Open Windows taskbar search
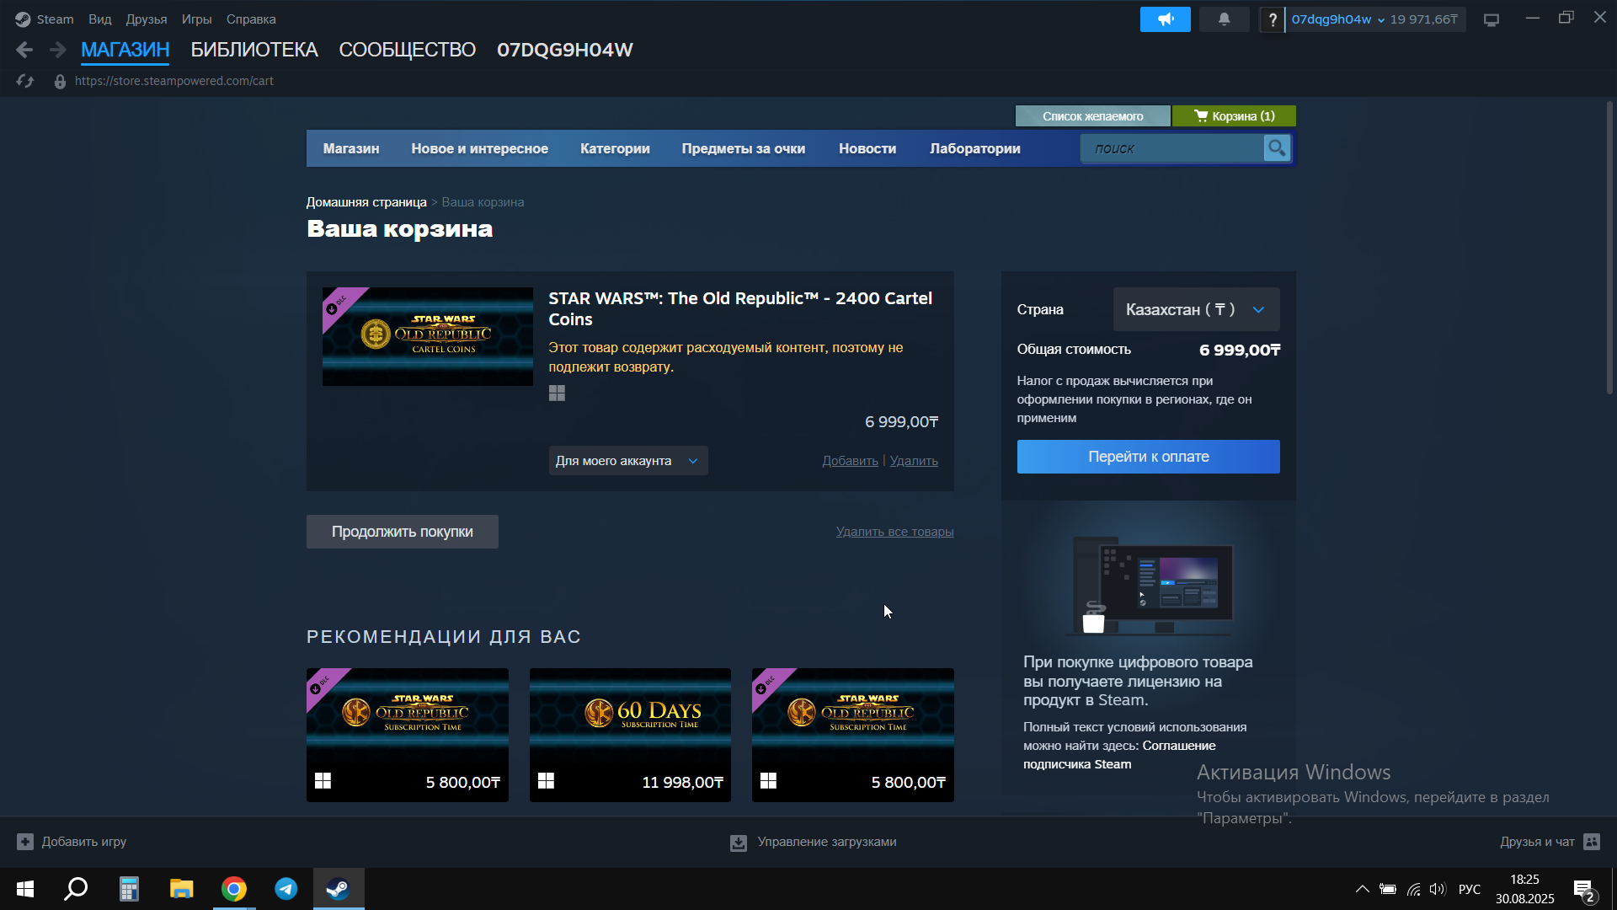Viewport: 1617px width, 910px height. point(77,889)
